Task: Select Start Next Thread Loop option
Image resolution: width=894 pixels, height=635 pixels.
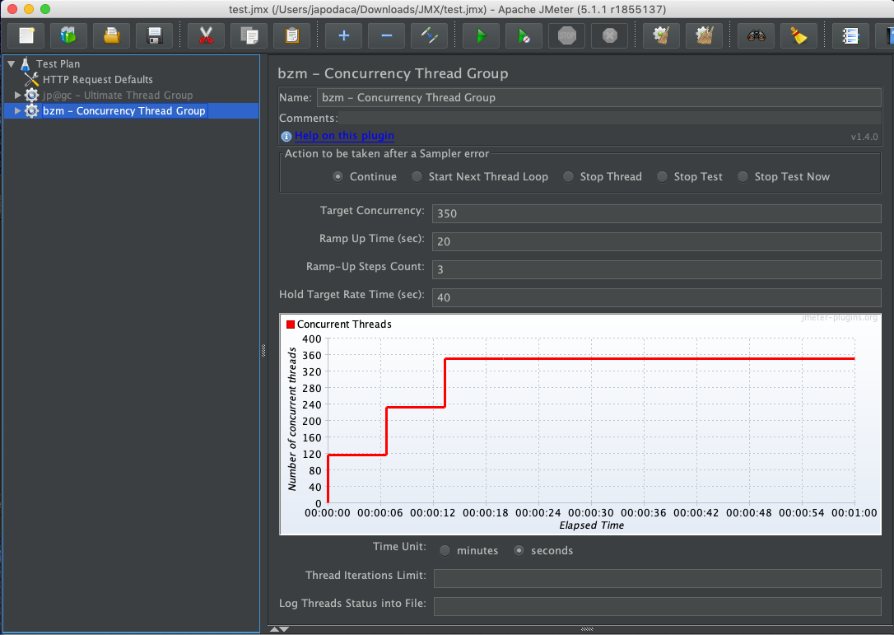Action: click(417, 177)
